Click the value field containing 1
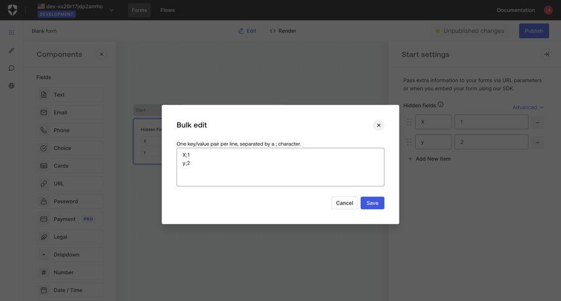This screenshot has height=301, width=561. click(491, 122)
